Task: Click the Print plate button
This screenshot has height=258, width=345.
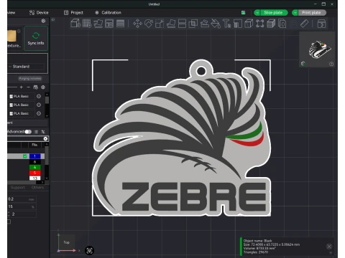Action: 312,13
